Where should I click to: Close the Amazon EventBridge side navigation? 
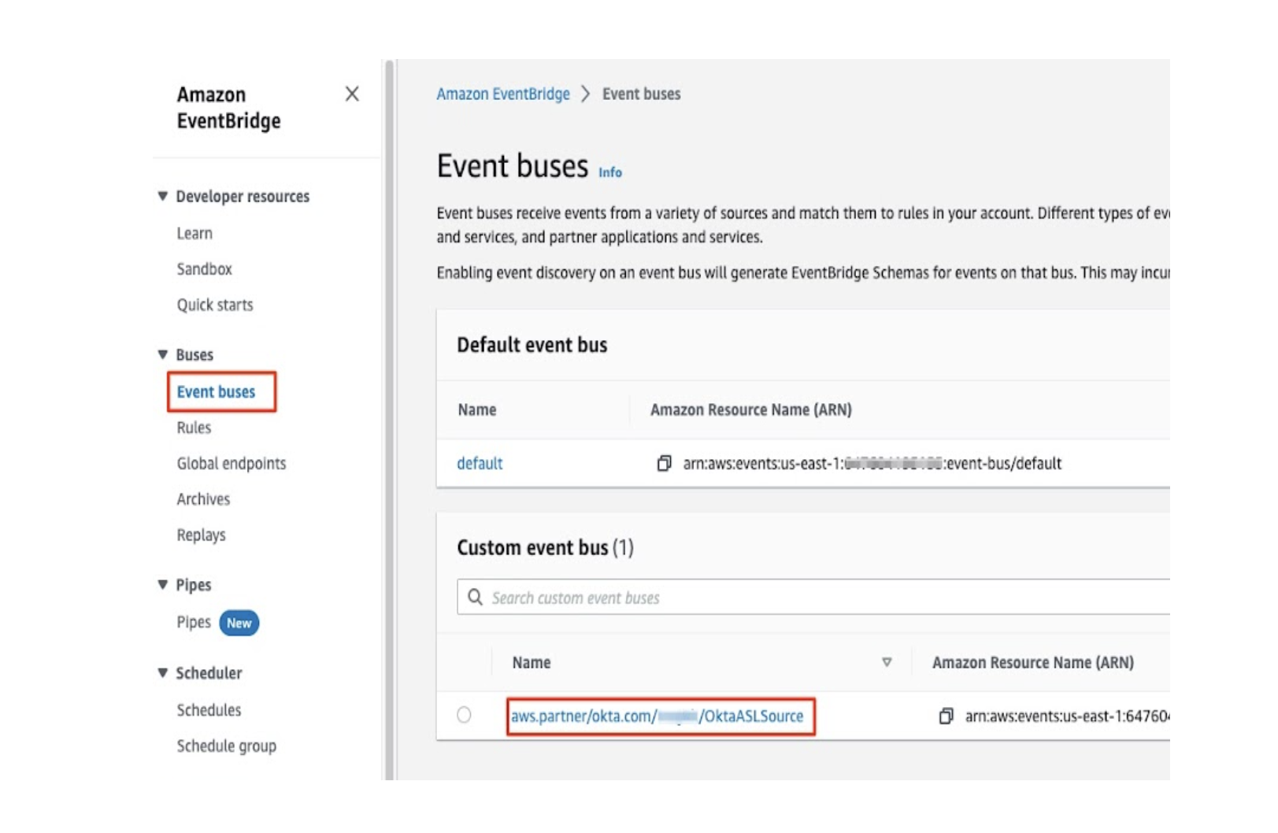(351, 94)
